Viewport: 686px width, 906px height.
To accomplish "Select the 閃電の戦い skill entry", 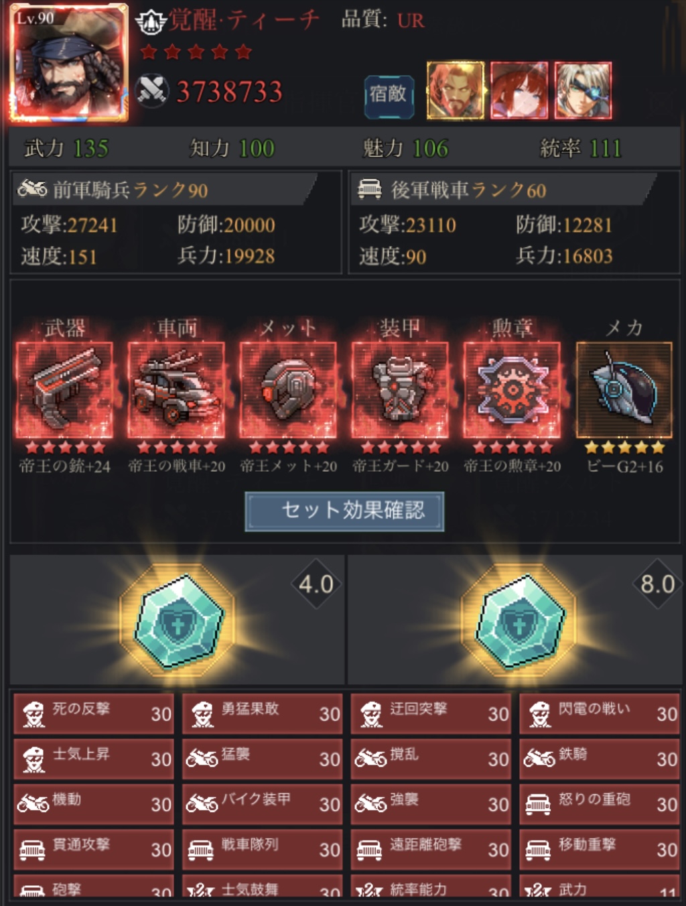I will coord(600,713).
